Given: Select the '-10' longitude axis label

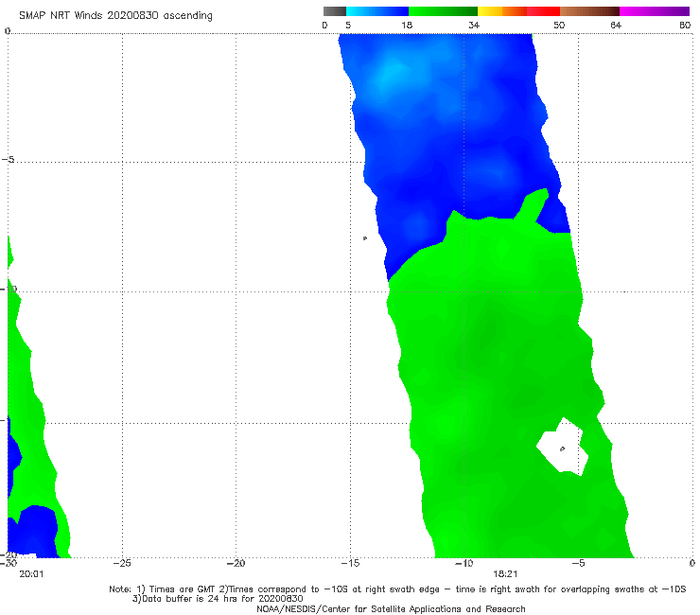Looking at the screenshot, I should pos(464,563).
